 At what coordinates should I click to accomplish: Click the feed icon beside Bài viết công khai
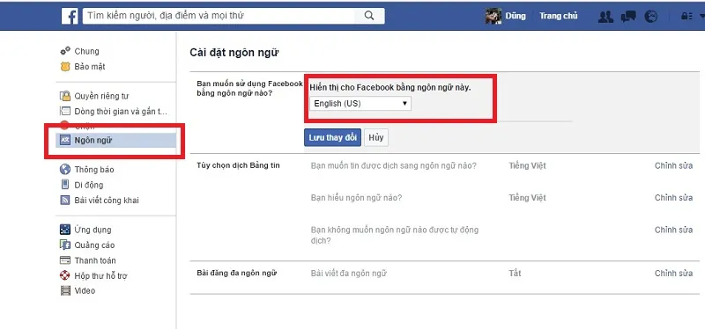(65, 201)
